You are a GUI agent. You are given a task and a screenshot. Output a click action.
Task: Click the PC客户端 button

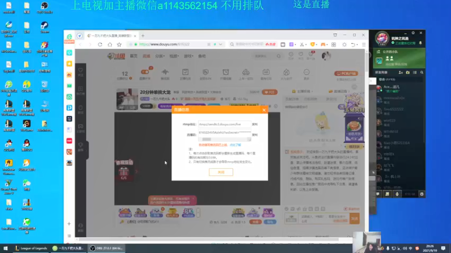[346, 74]
